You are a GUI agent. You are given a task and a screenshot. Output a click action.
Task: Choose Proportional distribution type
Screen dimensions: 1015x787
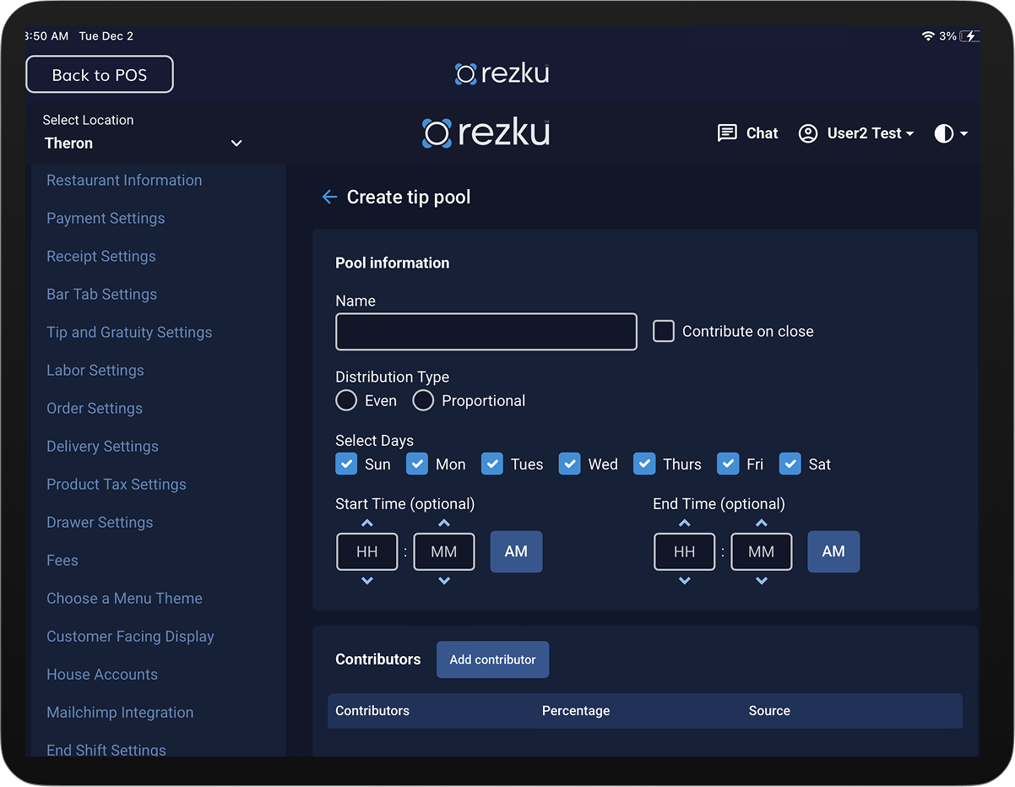423,400
